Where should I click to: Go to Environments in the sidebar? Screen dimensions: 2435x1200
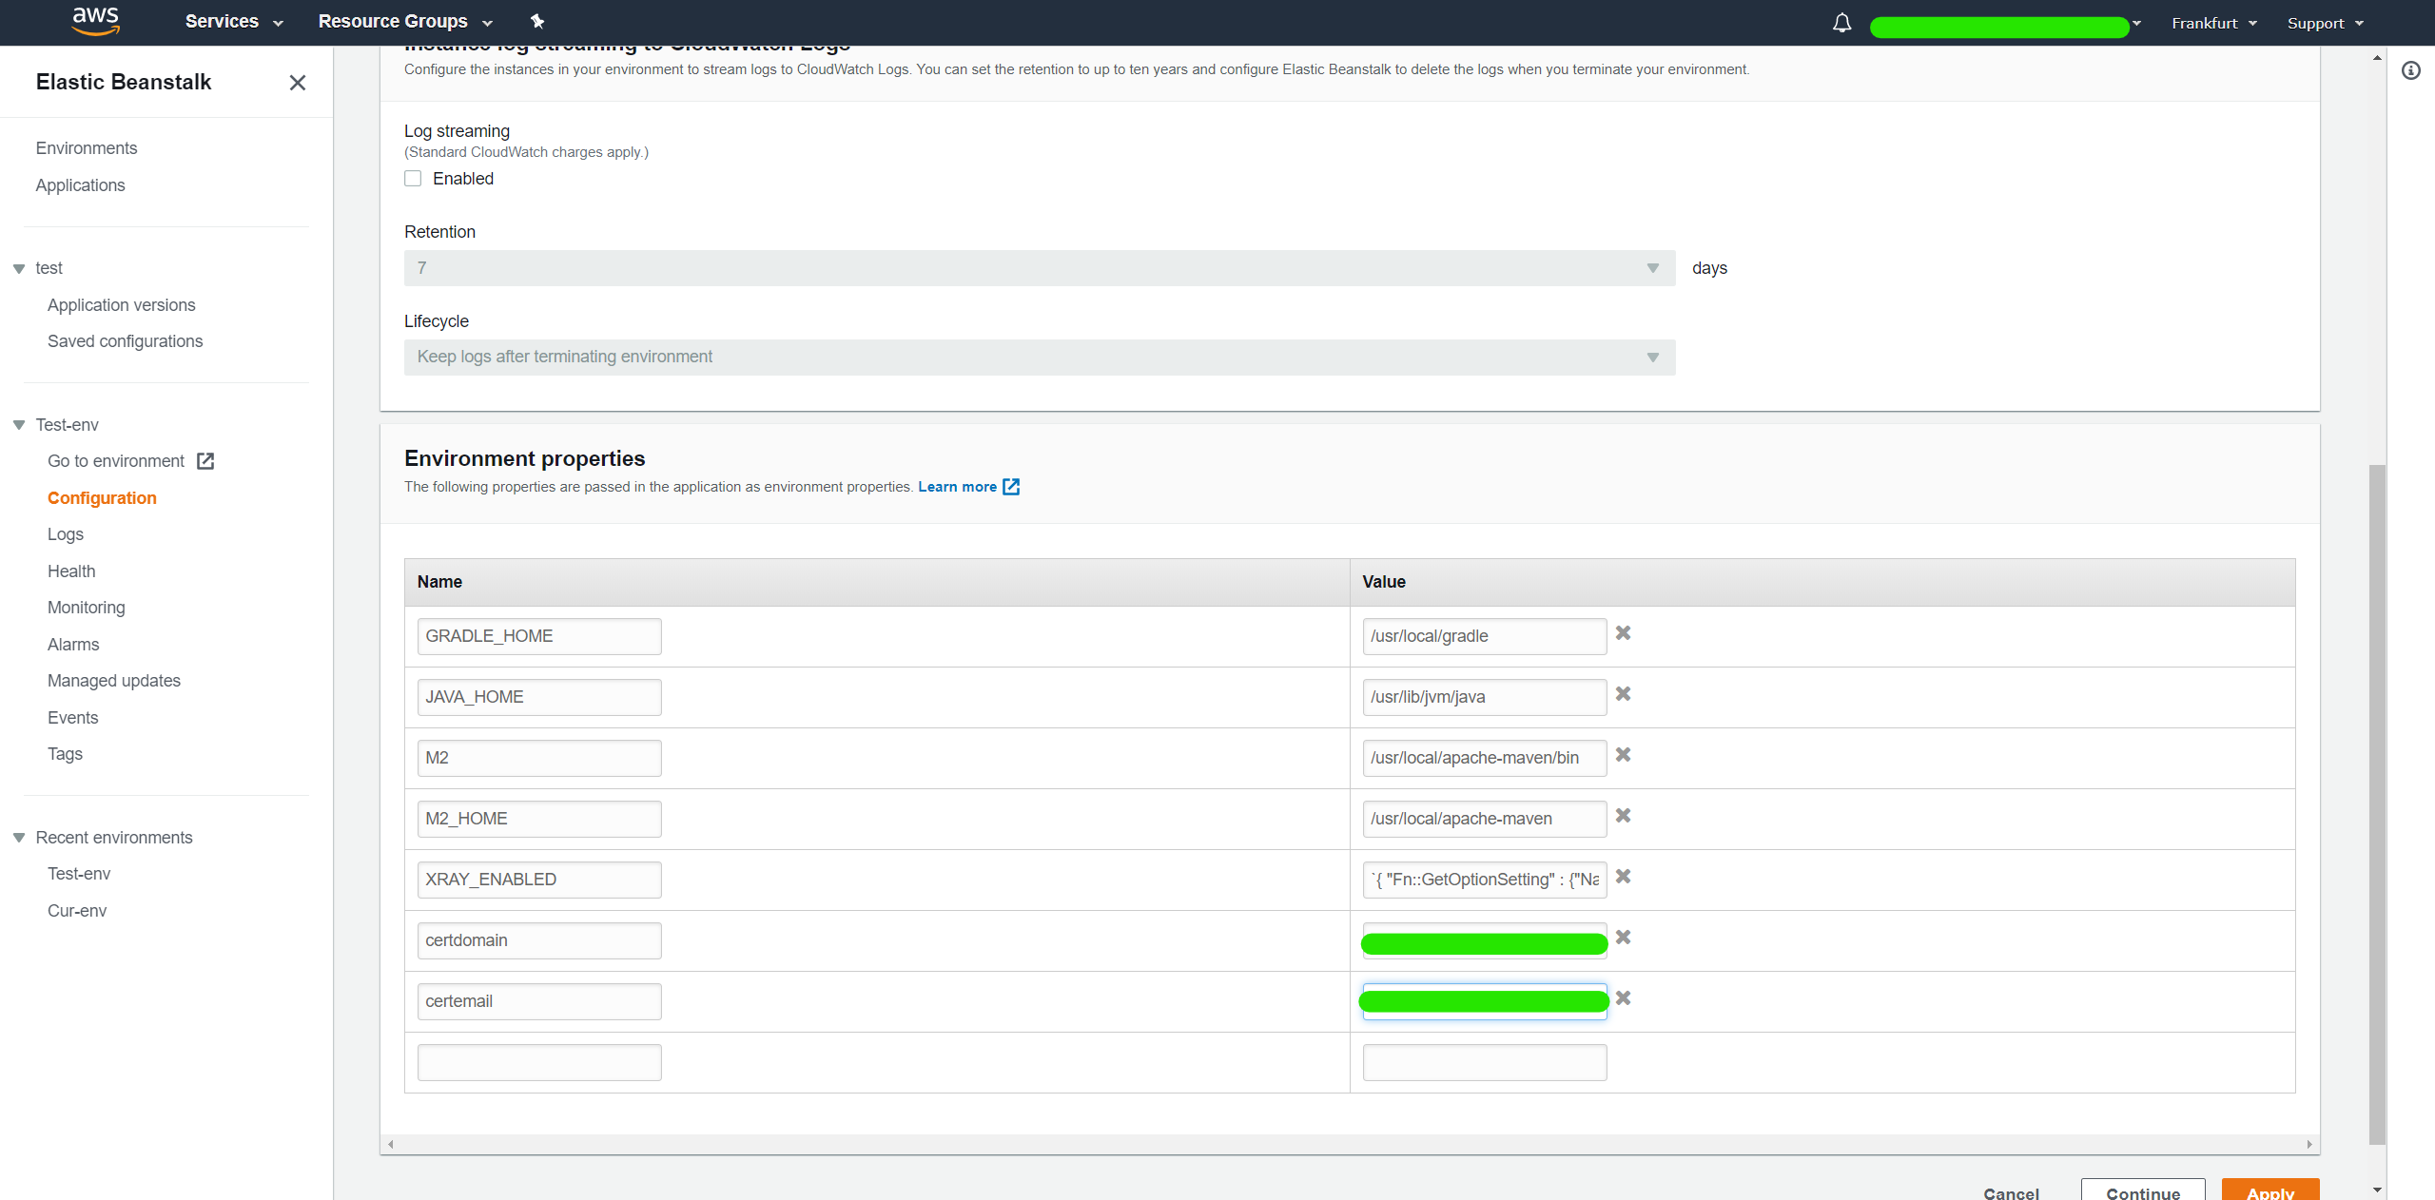[87, 148]
